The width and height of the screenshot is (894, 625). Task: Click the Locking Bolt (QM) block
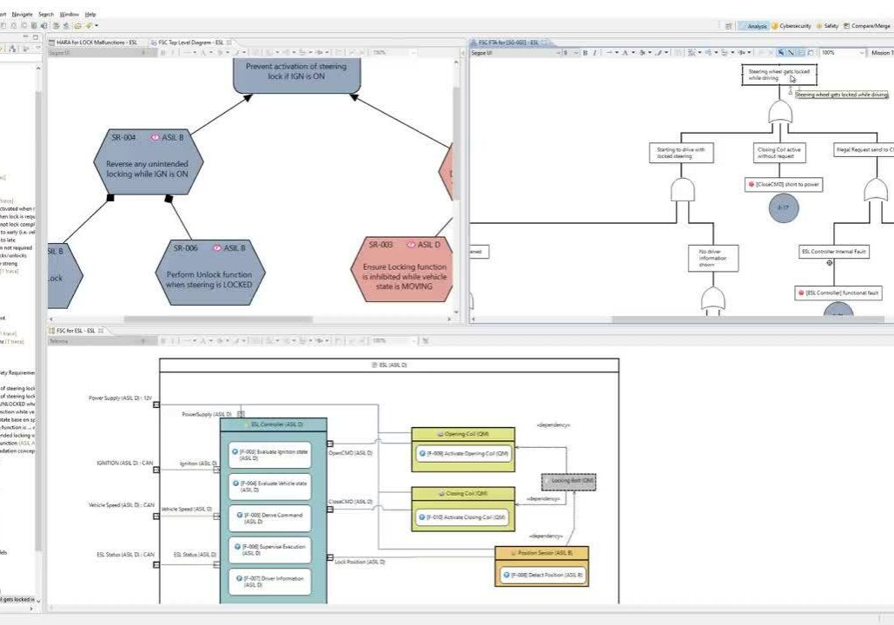569,481
